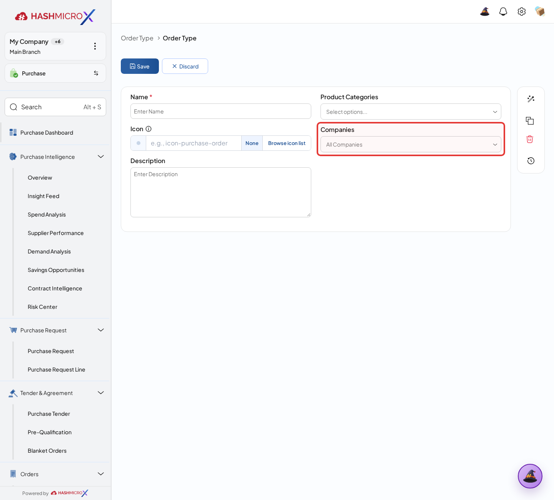This screenshot has height=500, width=554.
Task: Open Supplier Performance menu item
Action: [x=55, y=233]
